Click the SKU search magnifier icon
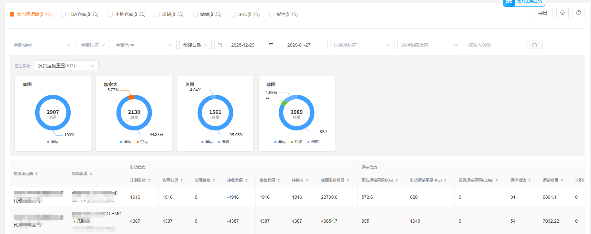Image resolution: width=591 pixels, height=234 pixels. pyautogui.click(x=535, y=45)
